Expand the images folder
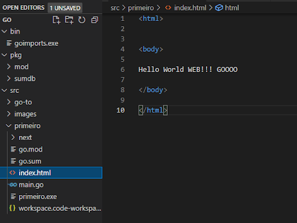This screenshot has width=297, height=223. (x=9, y=114)
